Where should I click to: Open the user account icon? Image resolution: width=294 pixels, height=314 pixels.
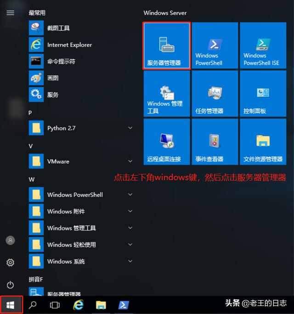(x=10, y=240)
